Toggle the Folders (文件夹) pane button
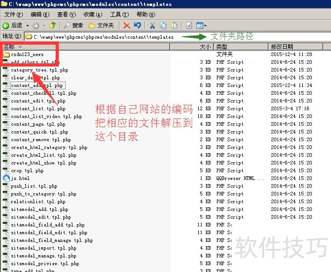 (101, 26)
